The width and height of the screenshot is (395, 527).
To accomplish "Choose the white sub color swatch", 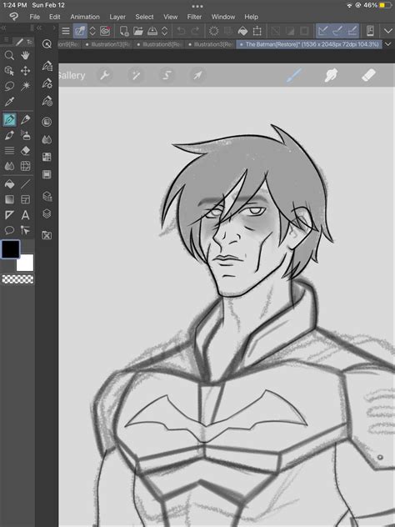I will coord(25,263).
